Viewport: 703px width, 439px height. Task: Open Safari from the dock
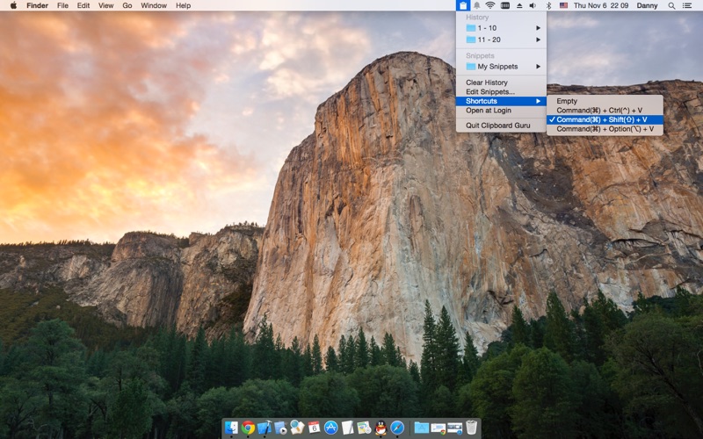[x=397, y=428]
